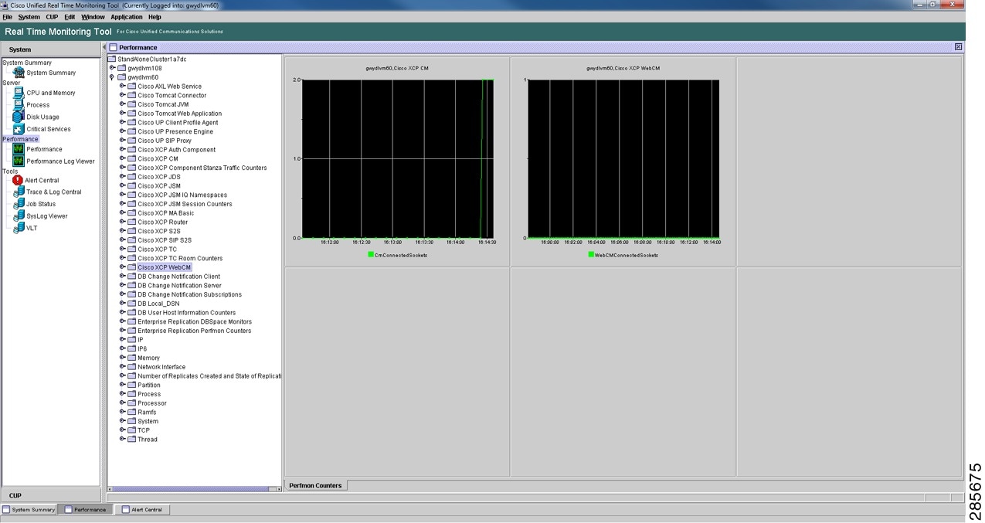
Task: Open Critical Services icon
Action: [19, 129]
